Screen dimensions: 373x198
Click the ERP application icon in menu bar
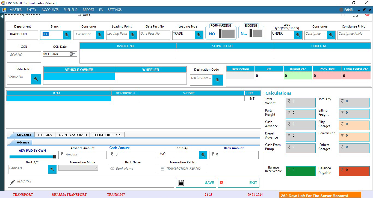tap(4, 10)
